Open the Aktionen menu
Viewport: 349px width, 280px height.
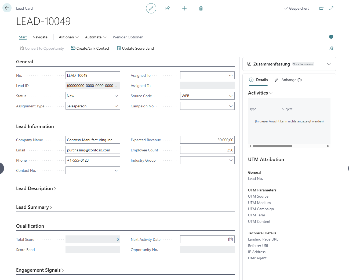[68, 37]
